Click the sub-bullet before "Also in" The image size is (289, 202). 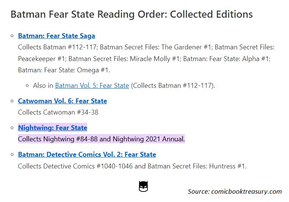[28, 86]
